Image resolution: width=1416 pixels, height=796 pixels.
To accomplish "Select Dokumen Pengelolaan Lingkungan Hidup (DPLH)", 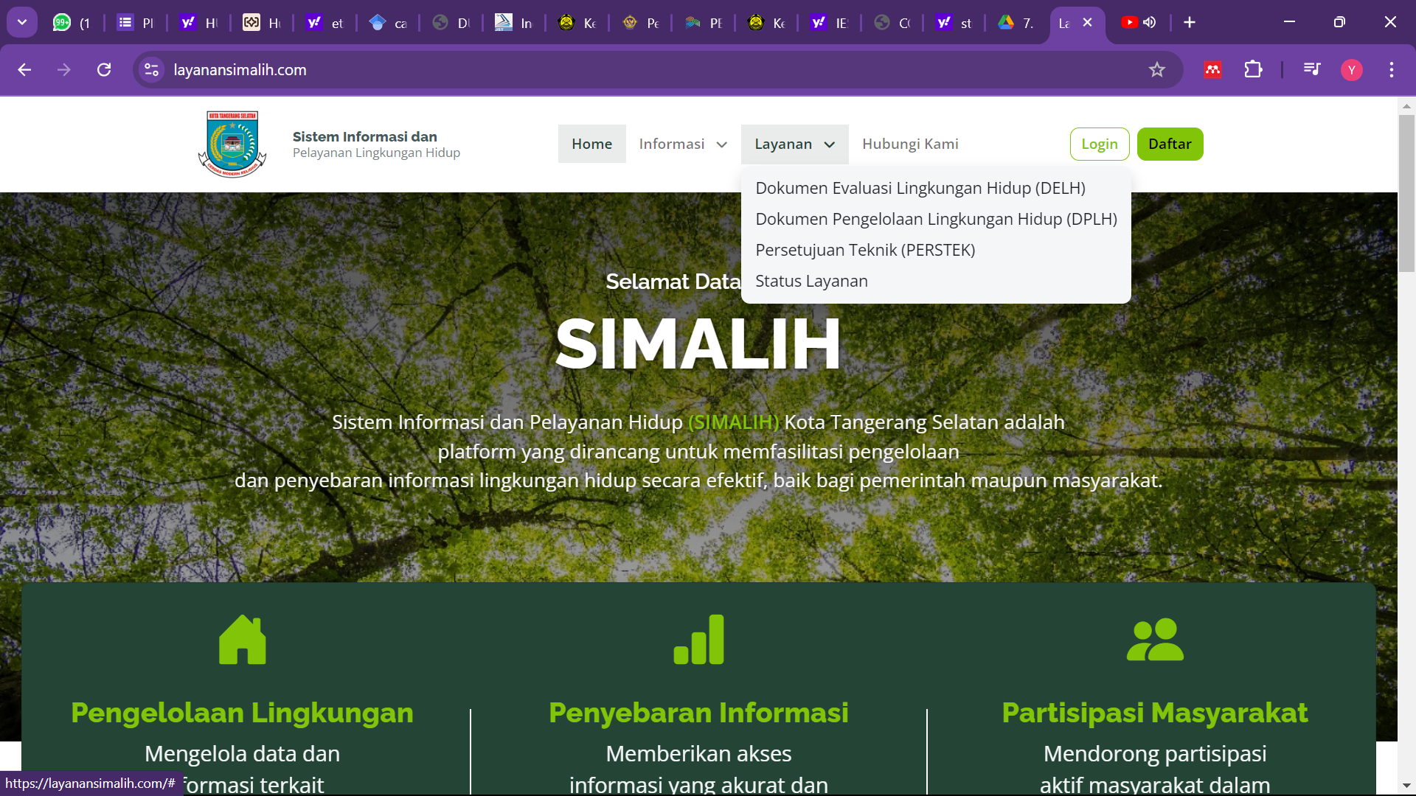I will (x=936, y=219).
